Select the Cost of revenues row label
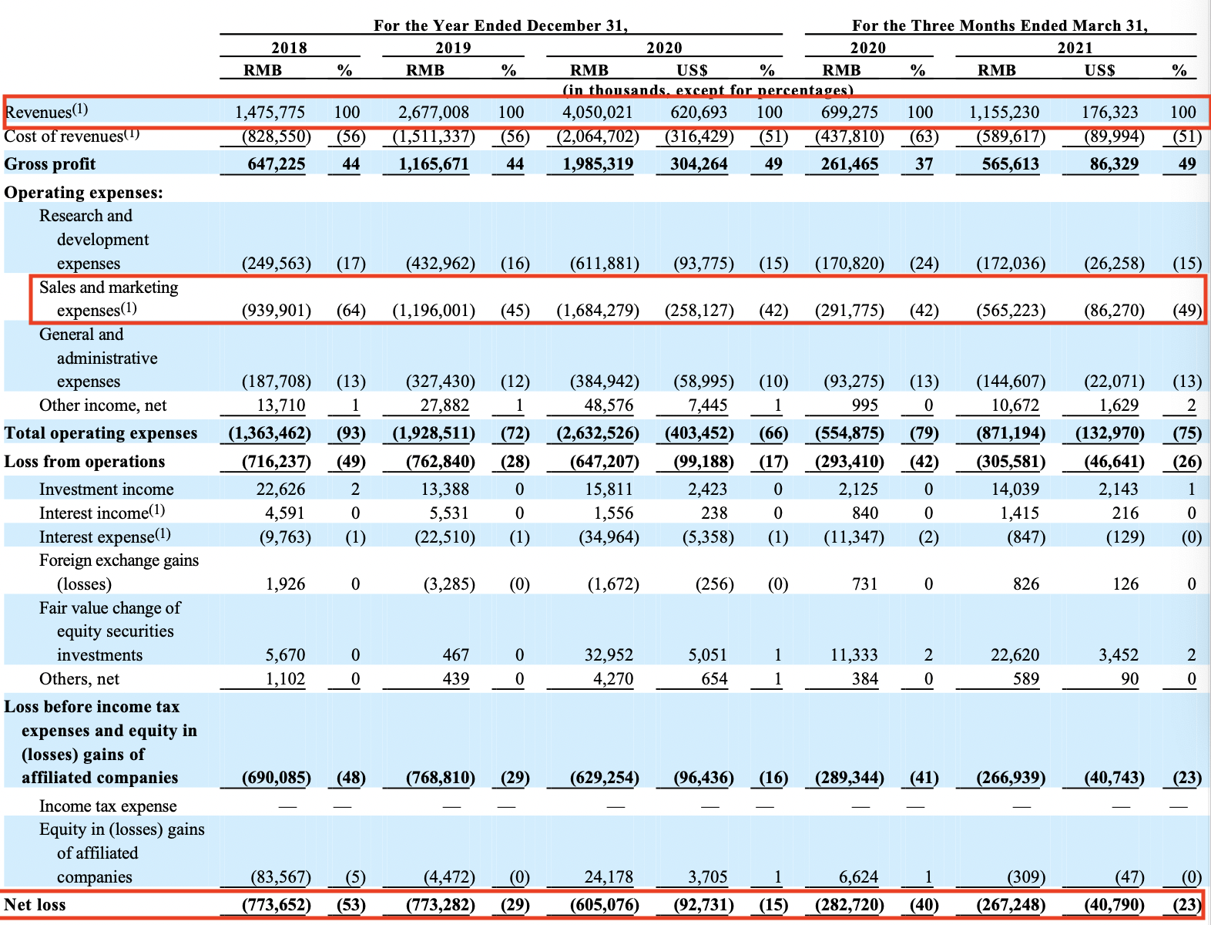 (x=72, y=136)
